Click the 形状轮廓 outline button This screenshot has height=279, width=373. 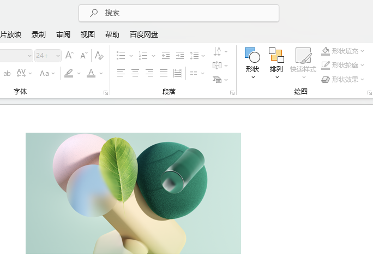(x=339, y=65)
